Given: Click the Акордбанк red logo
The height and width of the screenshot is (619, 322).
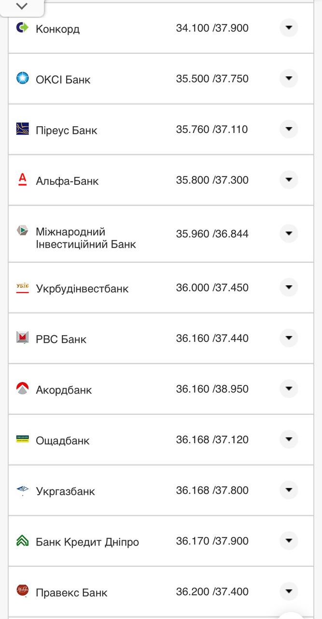Looking at the screenshot, I should pos(22,388).
